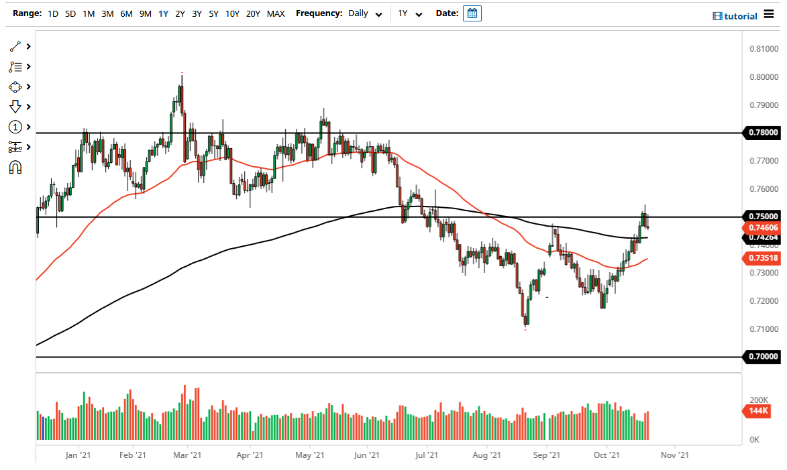Select the 5D range option
Screen dimensions: 787x470
(70, 13)
